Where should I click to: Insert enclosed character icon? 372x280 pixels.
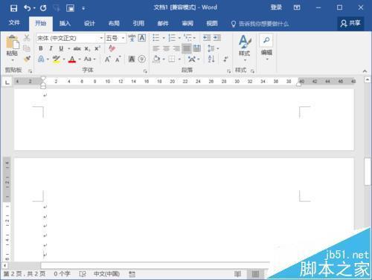coord(142,59)
